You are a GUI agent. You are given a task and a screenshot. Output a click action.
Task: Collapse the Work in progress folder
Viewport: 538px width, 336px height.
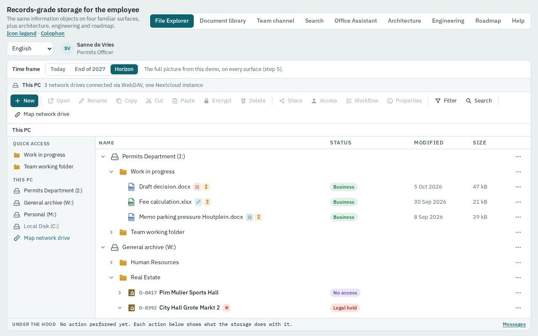(111, 172)
